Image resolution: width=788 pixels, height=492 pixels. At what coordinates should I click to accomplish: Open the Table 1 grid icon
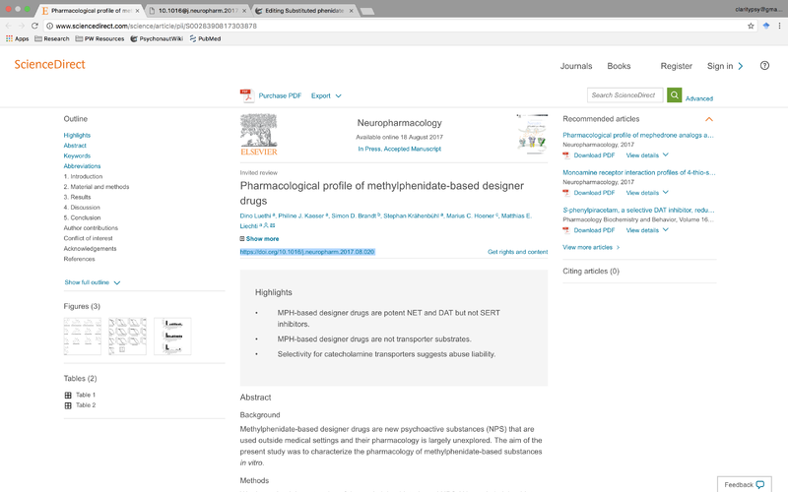(68, 395)
